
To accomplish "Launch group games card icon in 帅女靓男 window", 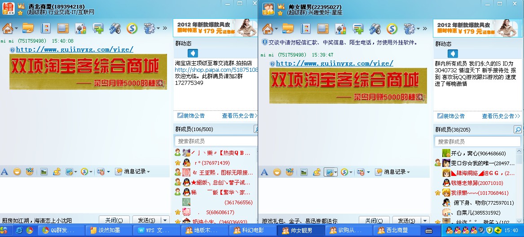I will pyautogui.click(x=340, y=29).
